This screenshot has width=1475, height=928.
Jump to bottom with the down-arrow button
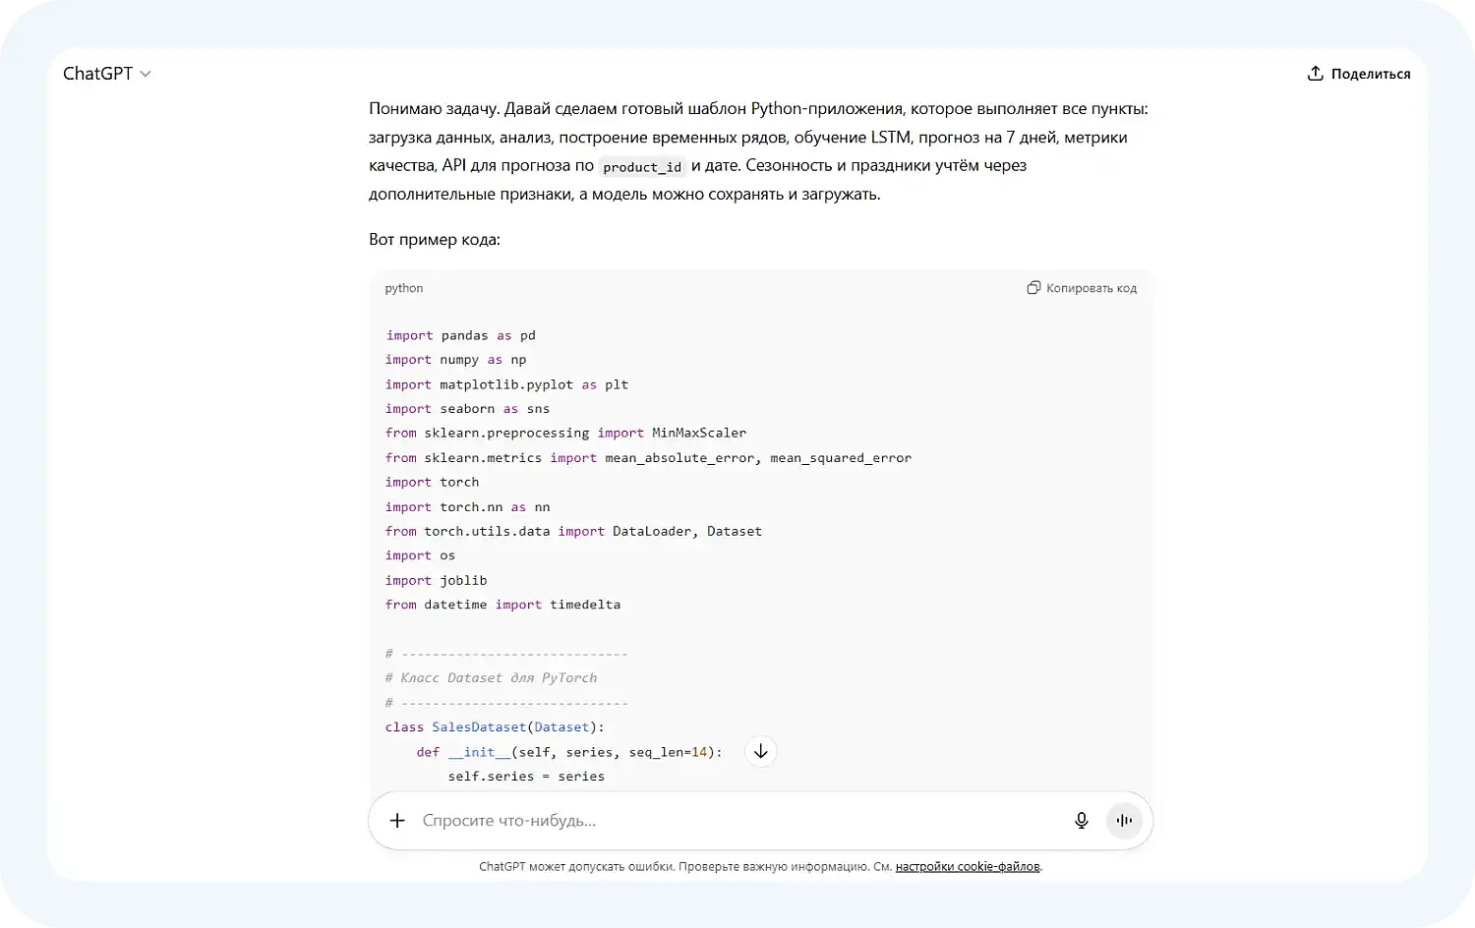tap(760, 752)
